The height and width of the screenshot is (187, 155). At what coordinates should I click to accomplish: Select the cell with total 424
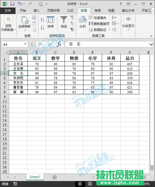point(130,83)
